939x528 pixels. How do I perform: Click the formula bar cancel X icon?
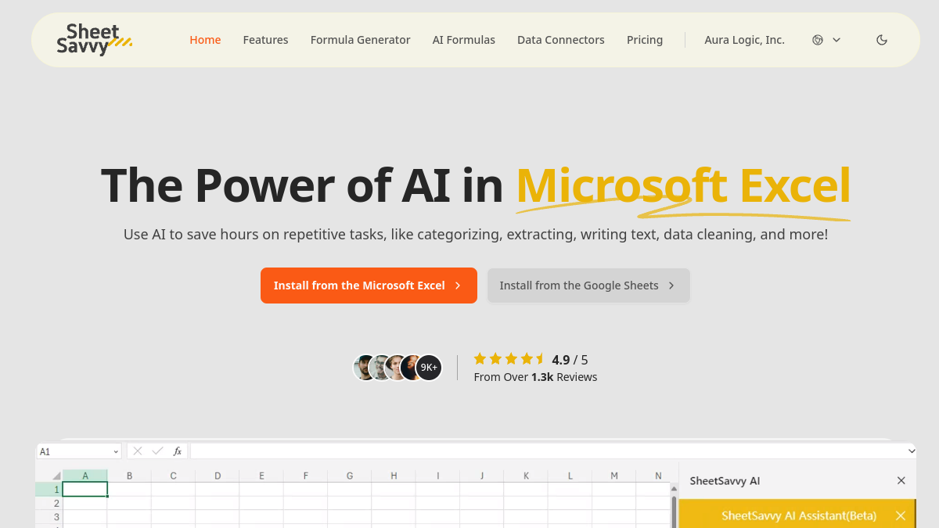138,451
